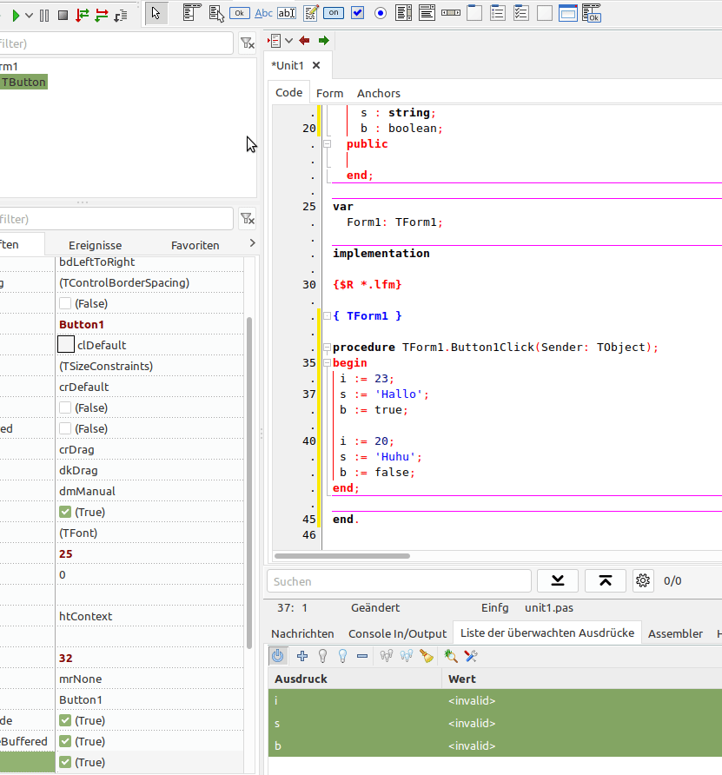Toggle the Buffered row (True) checkbox
722x775 pixels.
tap(65, 741)
